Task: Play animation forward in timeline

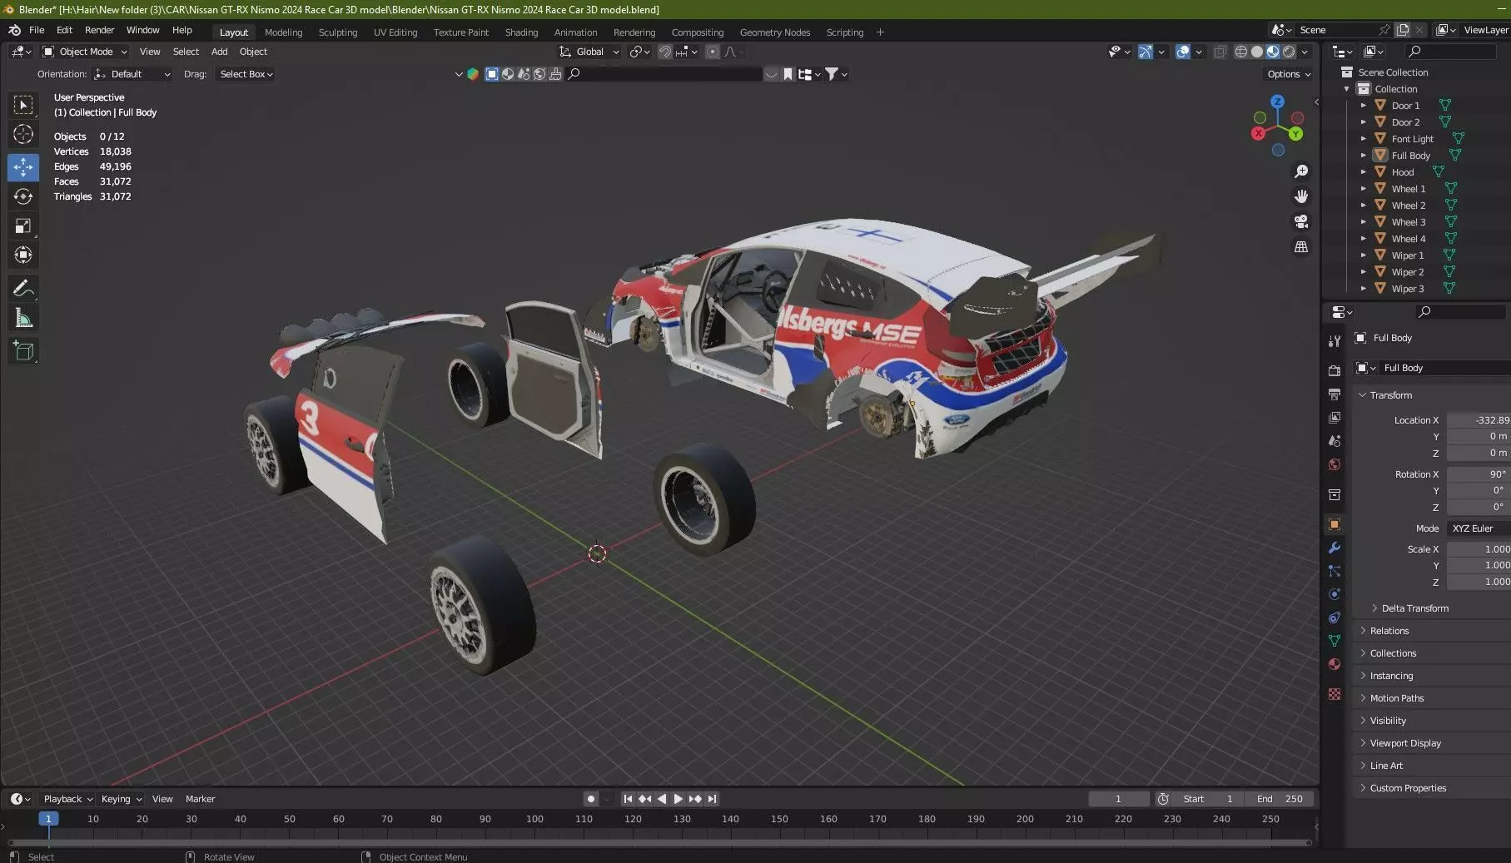Action: tap(678, 799)
